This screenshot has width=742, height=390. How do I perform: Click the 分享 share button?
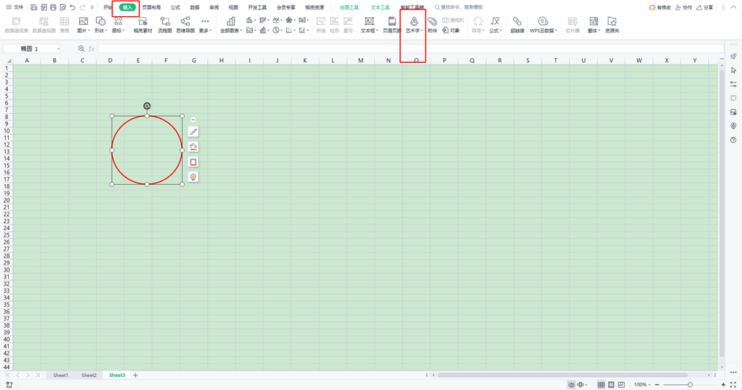pyautogui.click(x=704, y=7)
